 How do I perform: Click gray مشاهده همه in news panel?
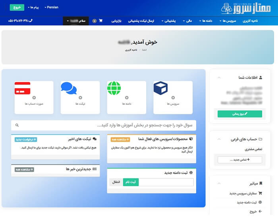click(x=24, y=170)
